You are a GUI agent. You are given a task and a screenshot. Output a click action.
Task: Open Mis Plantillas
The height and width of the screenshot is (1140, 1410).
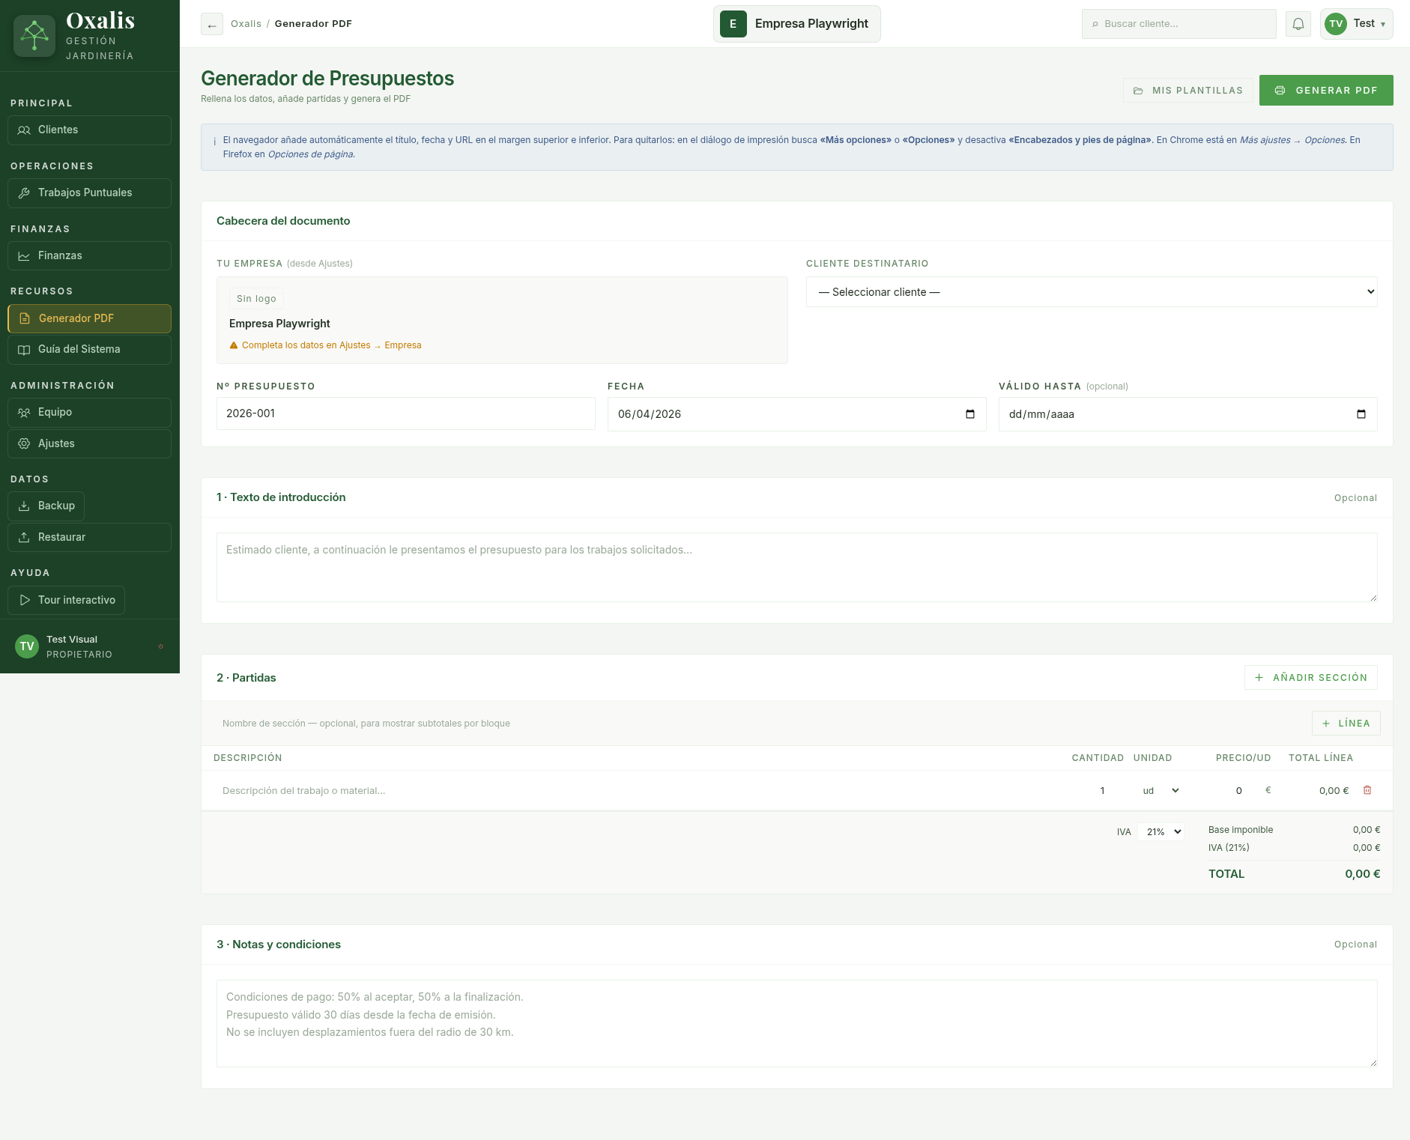(1187, 91)
